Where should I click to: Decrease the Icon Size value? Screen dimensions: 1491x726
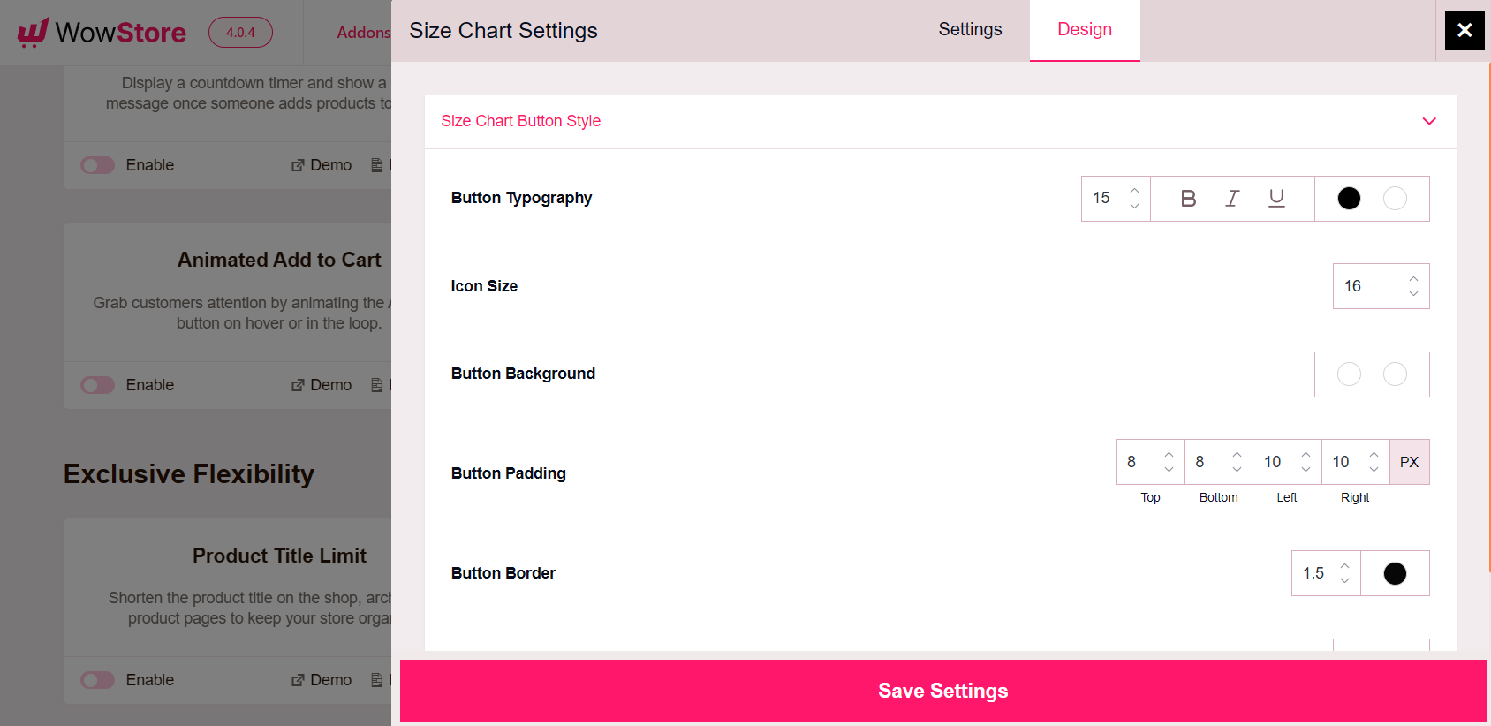[1413, 293]
